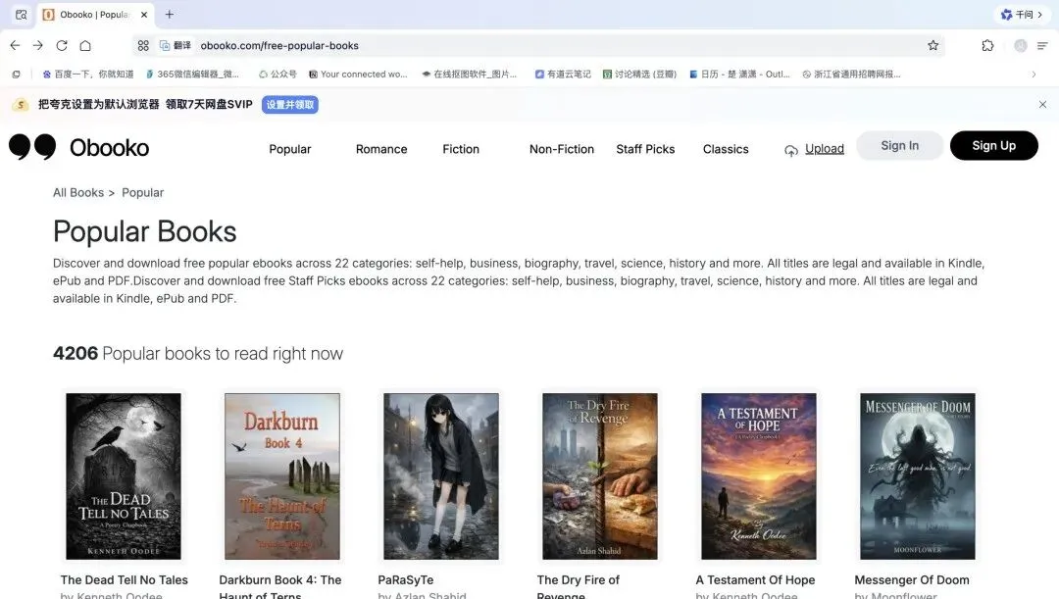Click the banner text about the default browser
The height and width of the screenshot is (599, 1059).
[145, 104]
